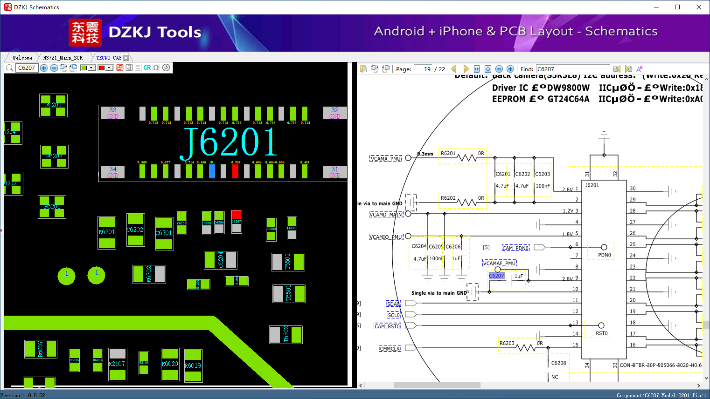
Task: Click the fit-width icon in PDF toolbar
Action: click(477, 69)
